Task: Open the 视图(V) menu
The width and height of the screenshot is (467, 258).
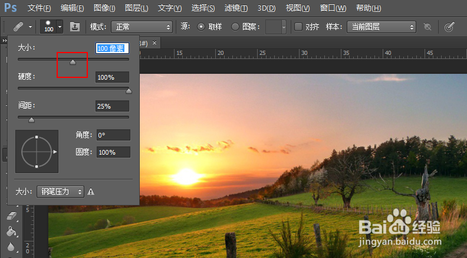Action: click(x=298, y=8)
